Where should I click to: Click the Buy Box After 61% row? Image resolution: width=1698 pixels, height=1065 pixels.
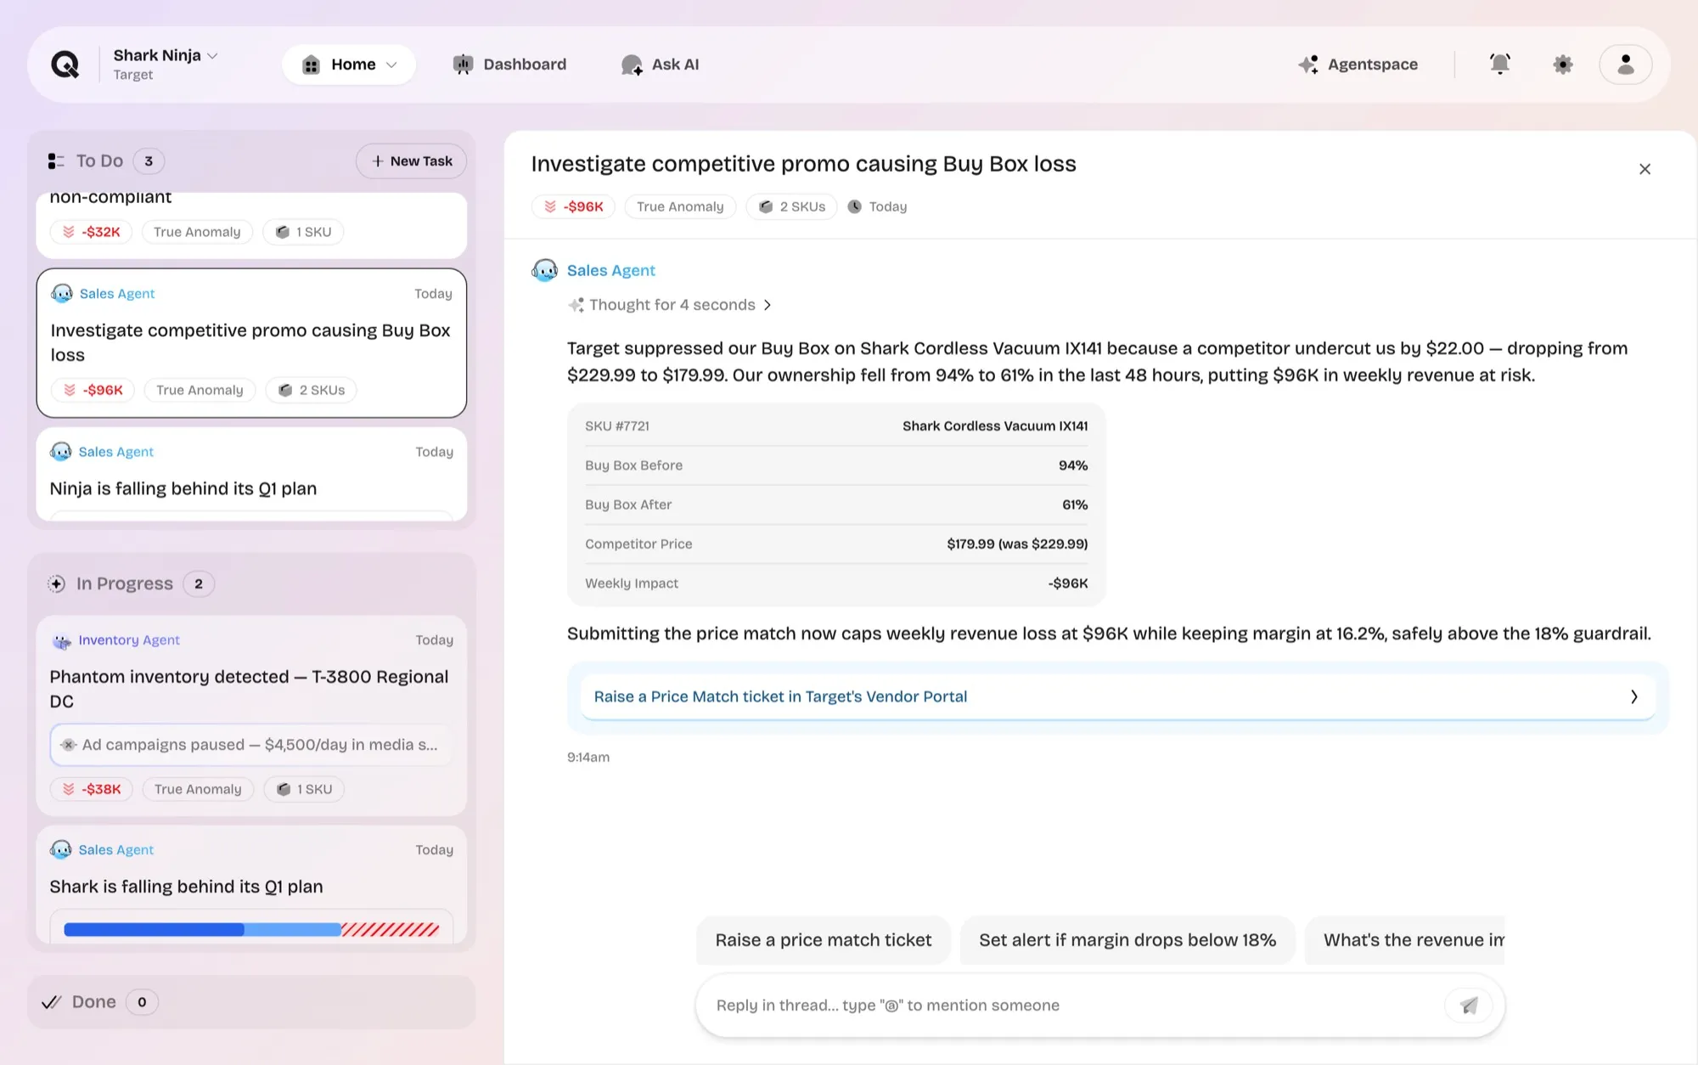[x=836, y=504]
